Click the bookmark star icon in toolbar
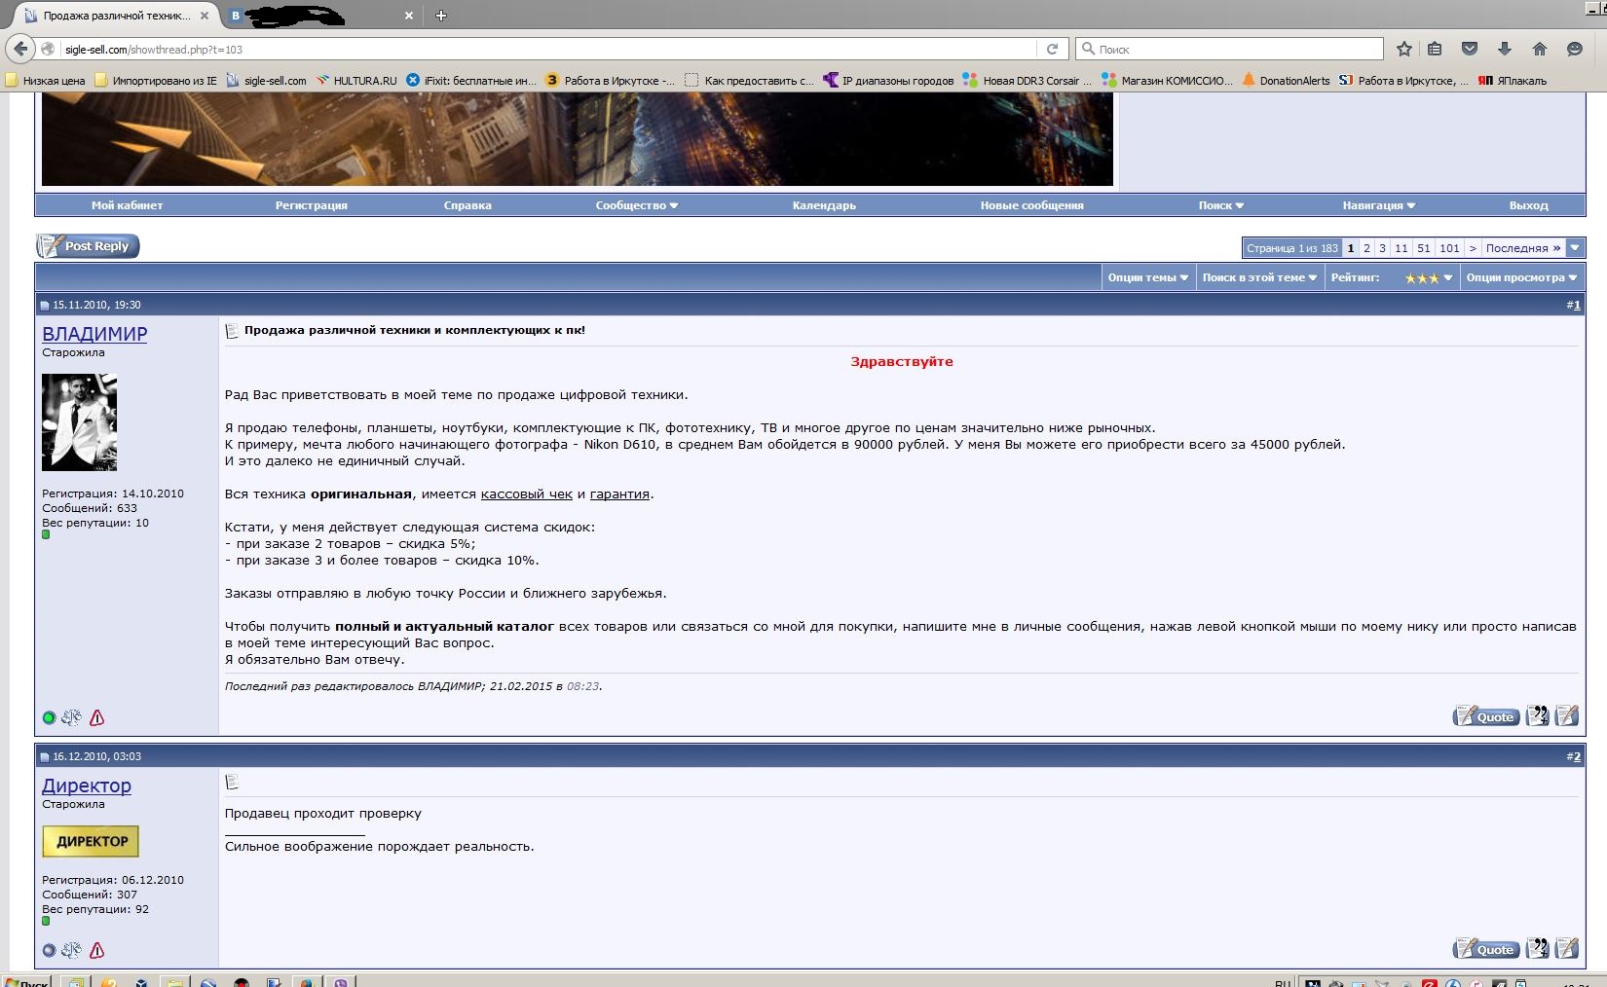The image size is (1607, 987). tap(1403, 49)
